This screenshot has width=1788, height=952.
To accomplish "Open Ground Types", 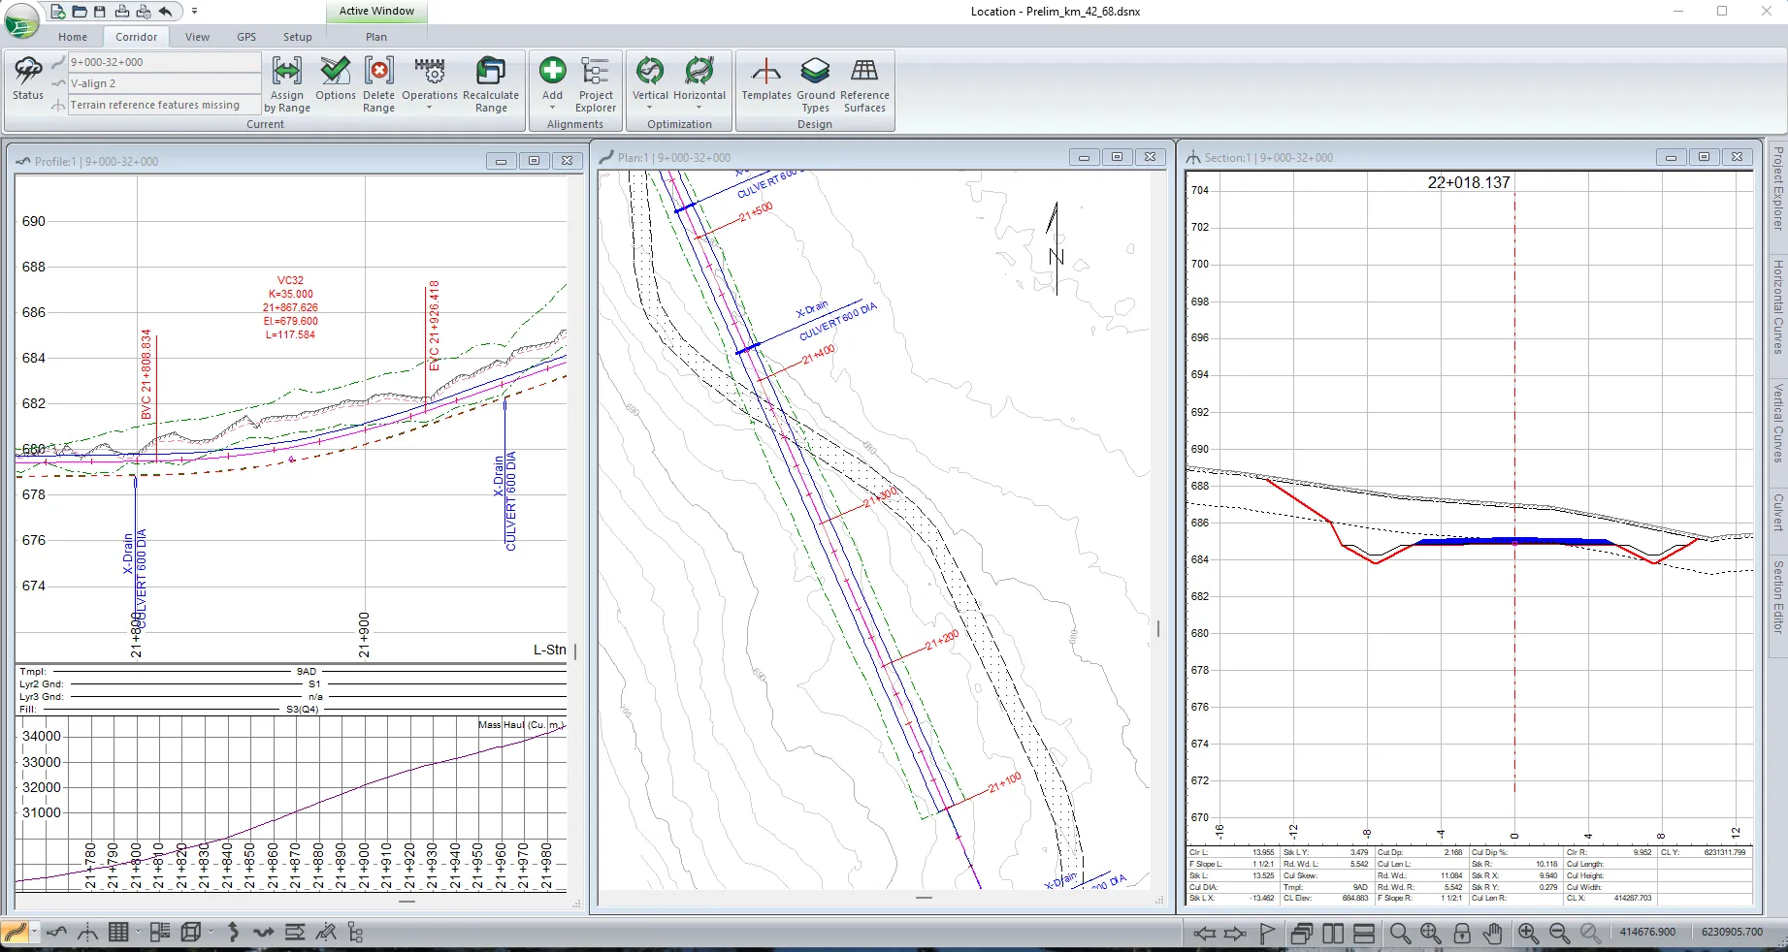I will coord(816,84).
